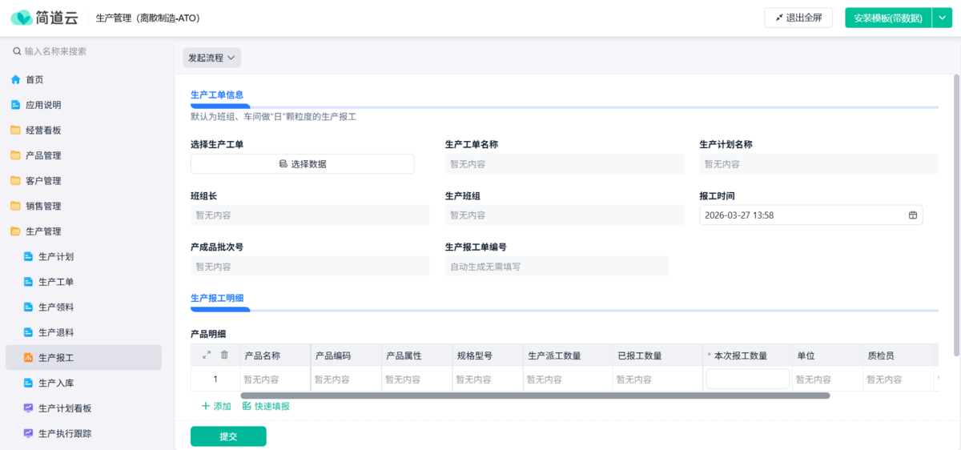Click the 产成品批次号 field

tap(310, 267)
